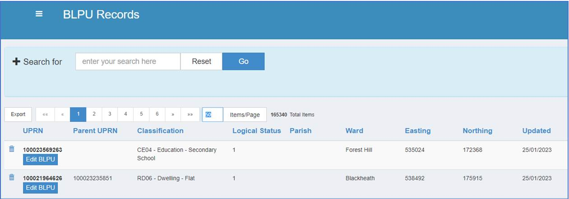Edit BLPU for UPRN 100023569263
The width and height of the screenshot is (569, 199).
[40, 159]
